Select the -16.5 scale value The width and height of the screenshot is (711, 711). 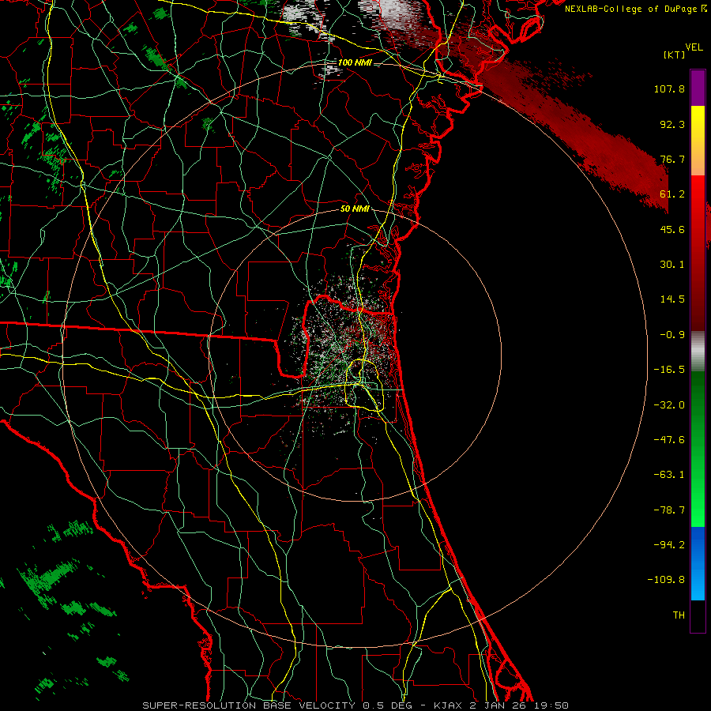coord(669,370)
